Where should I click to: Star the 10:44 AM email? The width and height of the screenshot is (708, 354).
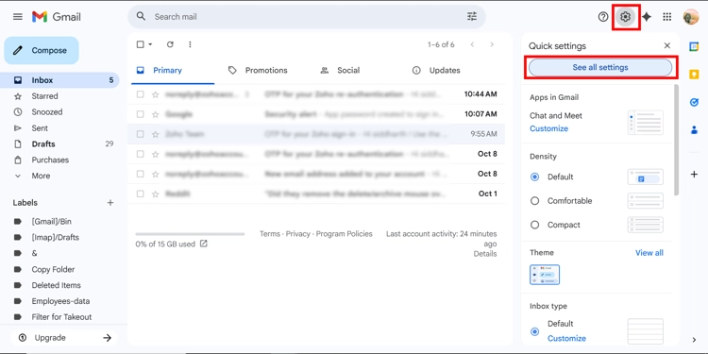coord(156,94)
